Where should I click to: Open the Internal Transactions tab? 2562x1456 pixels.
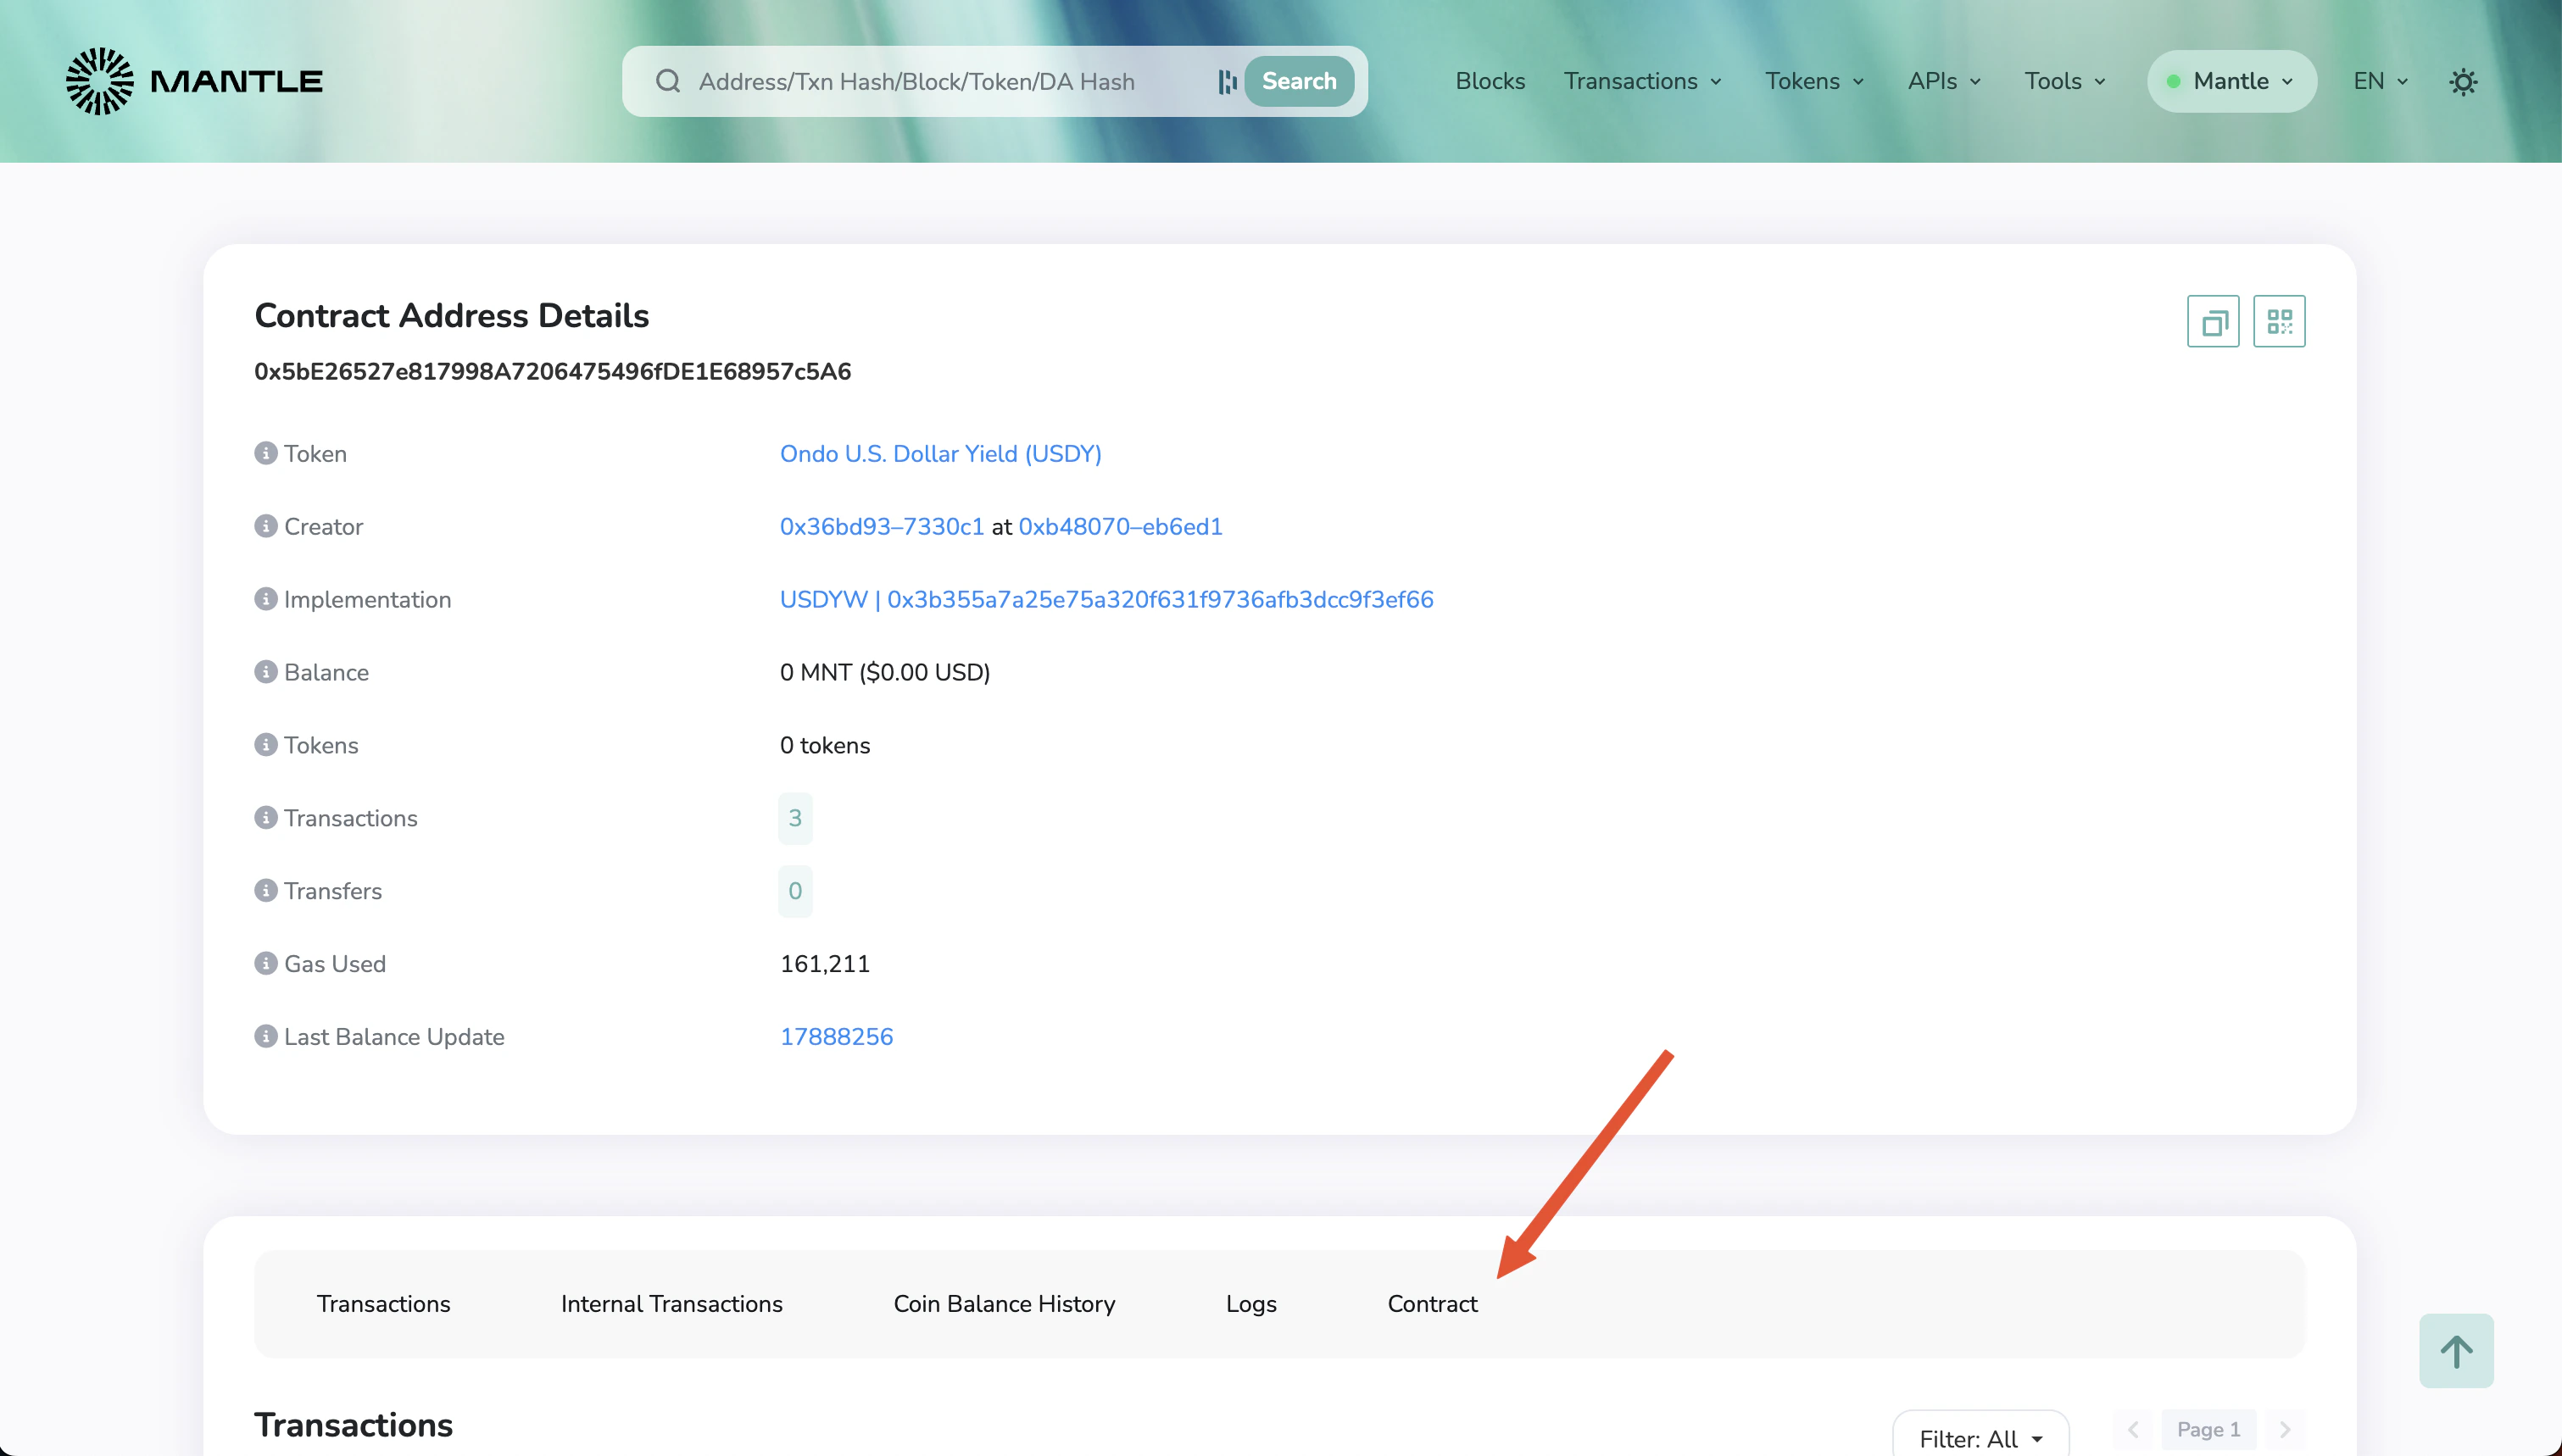click(671, 1304)
